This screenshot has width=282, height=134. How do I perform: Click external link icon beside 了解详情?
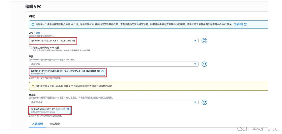[x=245, y=24]
